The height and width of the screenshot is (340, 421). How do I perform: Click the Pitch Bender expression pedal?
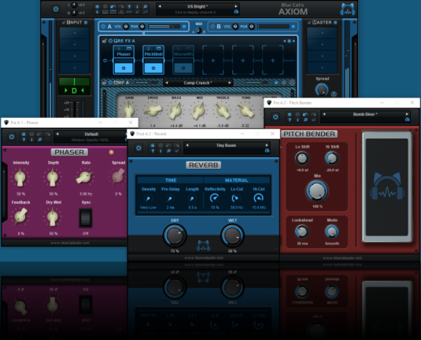[387, 186]
